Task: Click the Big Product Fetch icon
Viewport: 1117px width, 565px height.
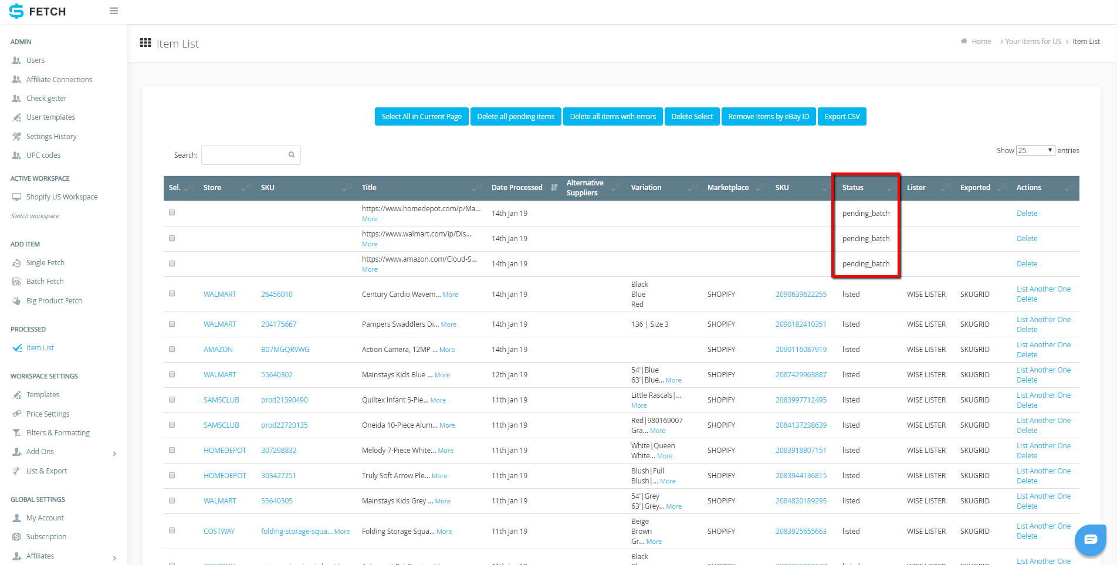Action: (x=16, y=301)
